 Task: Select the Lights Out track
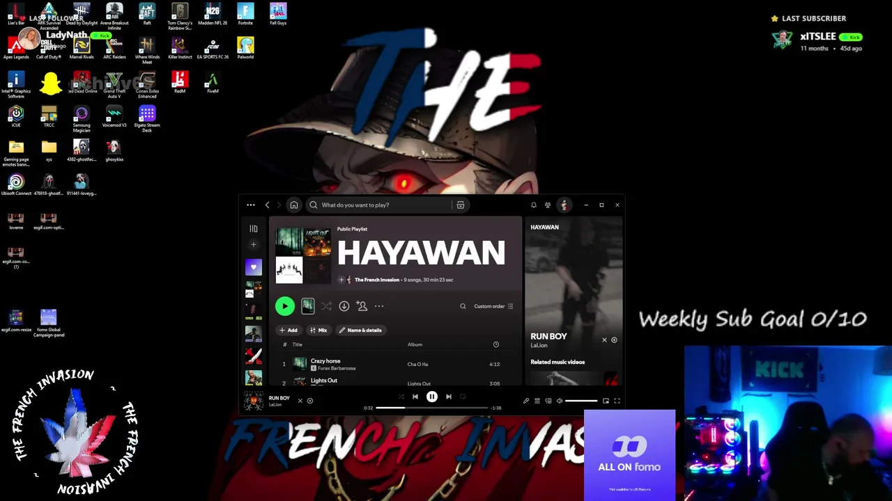(x=323, y=381)
